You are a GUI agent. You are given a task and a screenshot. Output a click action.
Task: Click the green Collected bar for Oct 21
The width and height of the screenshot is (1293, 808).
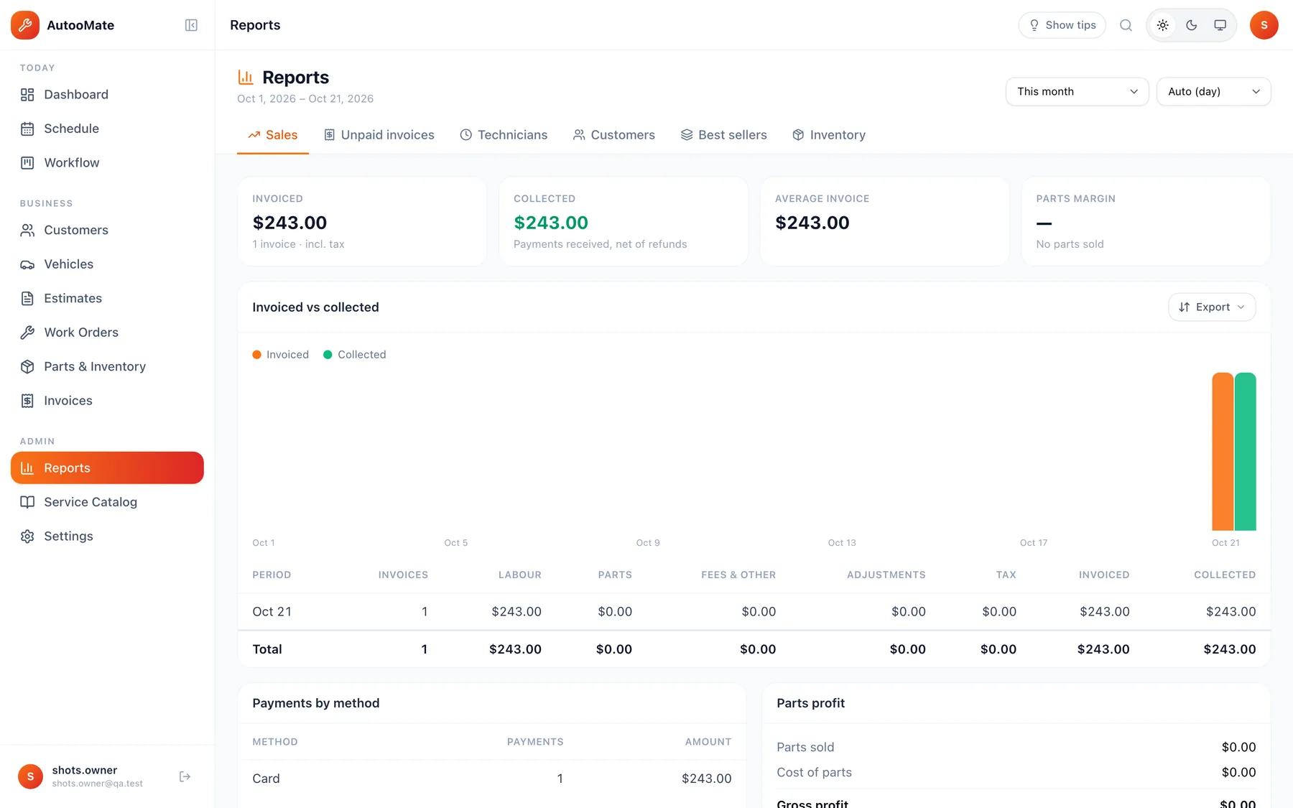pyautogui.click(x=1246, y=452)
